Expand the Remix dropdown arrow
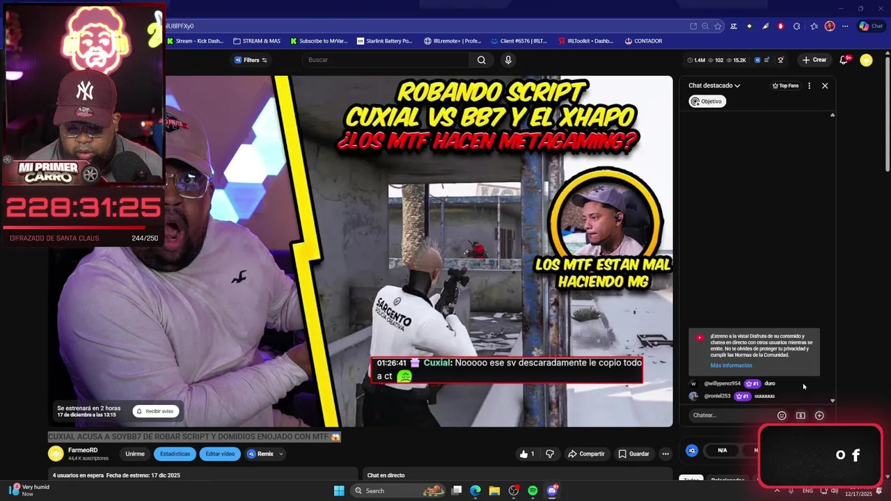 click(281, 454)
